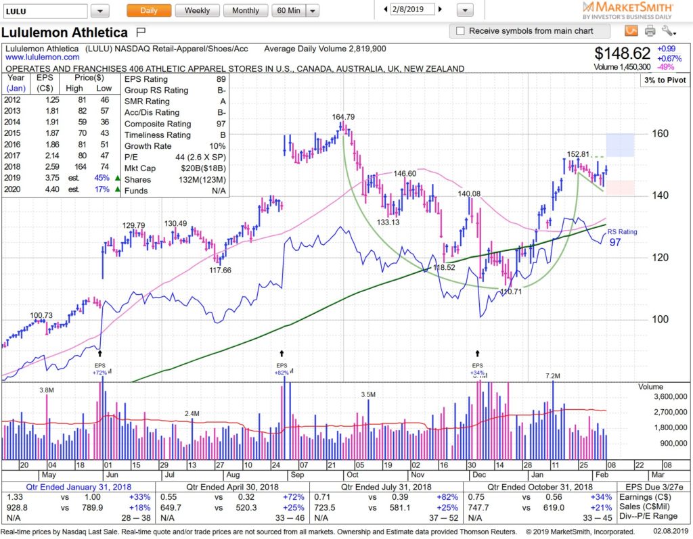Click the +0.67% price change value
The height and width of the screenshot is (539, 693).
pos(669,58)
